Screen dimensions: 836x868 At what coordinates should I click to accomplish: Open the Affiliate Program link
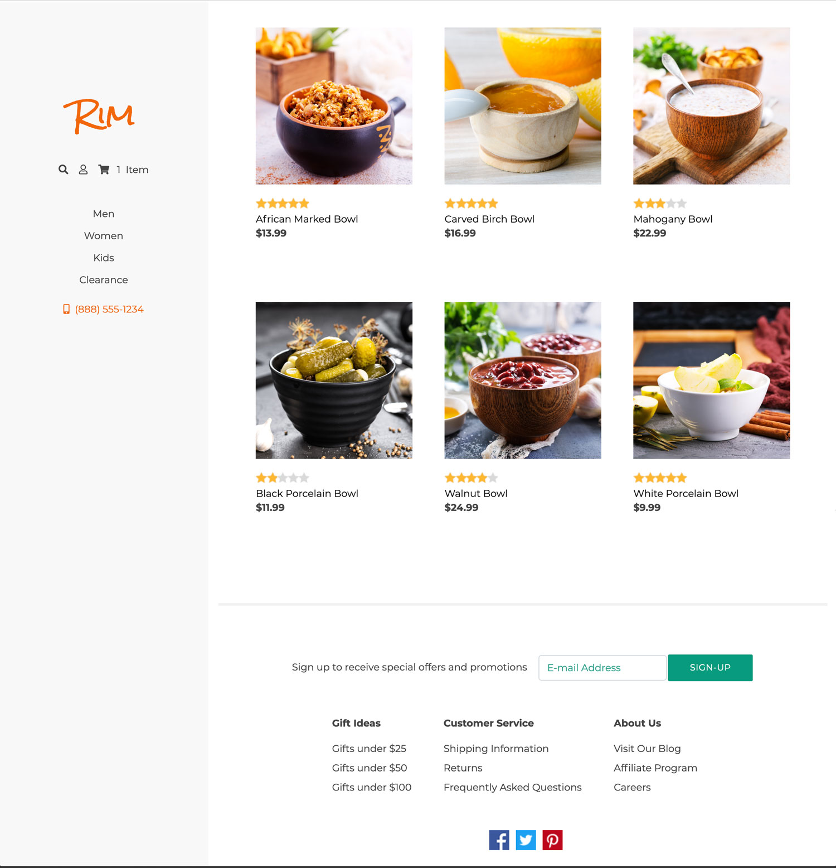(x=655, y=768)
